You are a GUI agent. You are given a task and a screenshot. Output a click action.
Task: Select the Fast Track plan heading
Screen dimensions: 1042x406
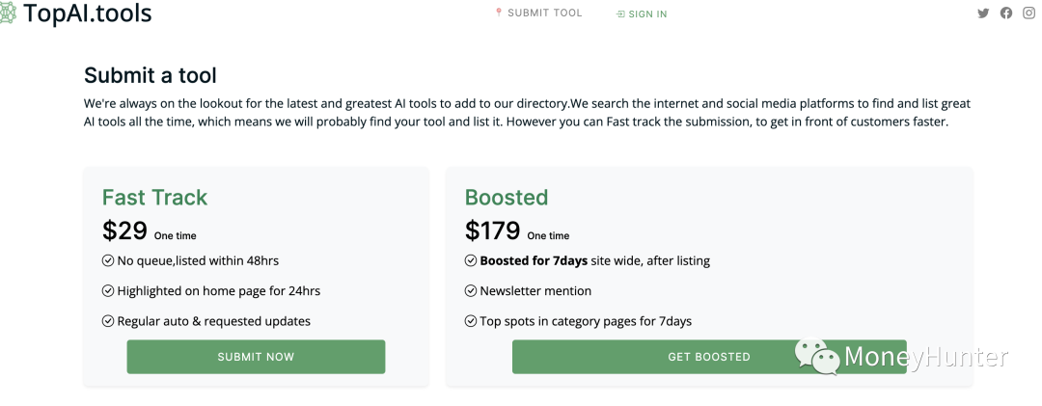pyautogui.click(x=154, y=198)
